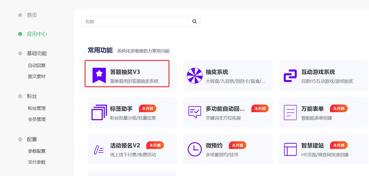Click the 应用中心 cube icon
The height and width of the screenshot is (176, 369).
(x=20, y=34)
